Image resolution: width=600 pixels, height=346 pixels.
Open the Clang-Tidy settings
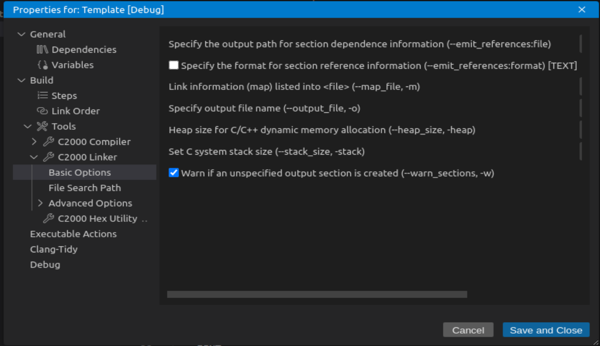[54, 249]
